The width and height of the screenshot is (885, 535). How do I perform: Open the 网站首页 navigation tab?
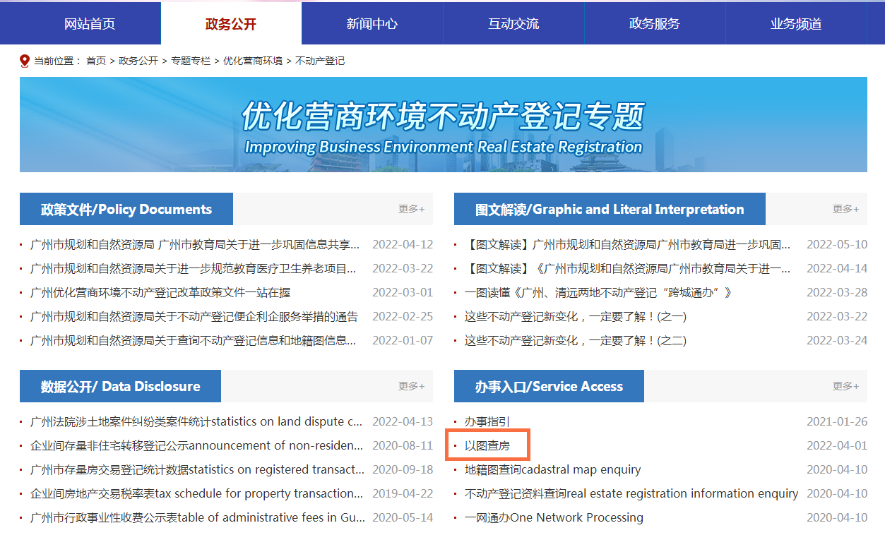point(90,23)
